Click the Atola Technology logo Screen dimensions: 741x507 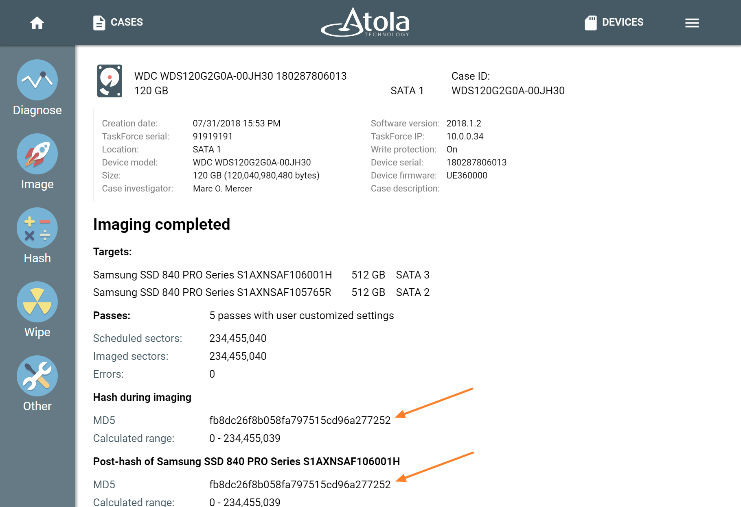365,22
